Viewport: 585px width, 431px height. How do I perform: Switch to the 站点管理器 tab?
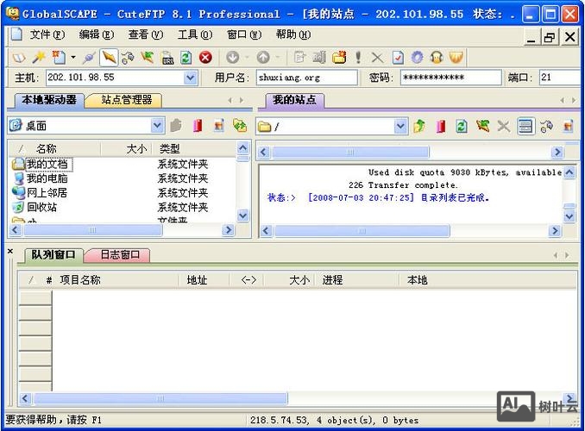tap(126, 100)
